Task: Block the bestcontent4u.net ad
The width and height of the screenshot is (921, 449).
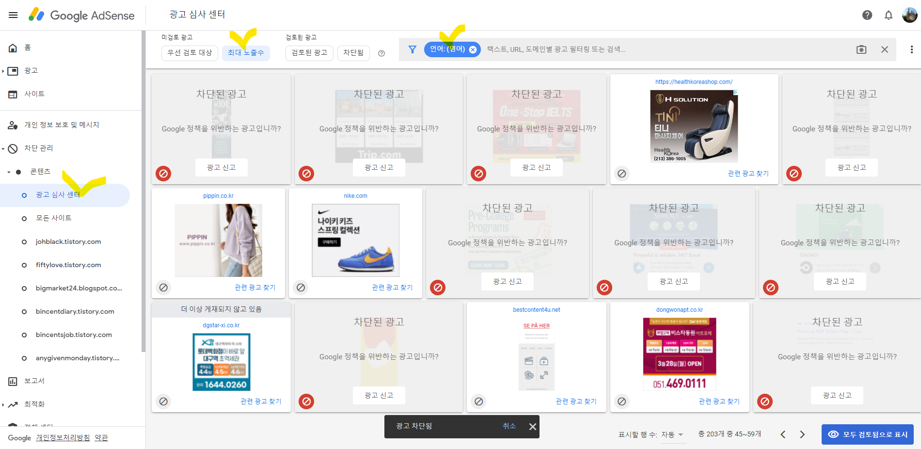Action: [478, 401]
